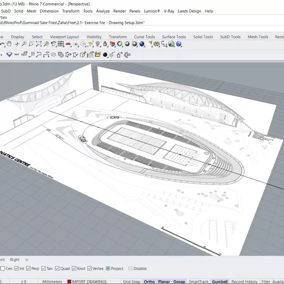The image size is (284, 284).
Task: Add a new viewport tab with plus icon
Action: 27,260
